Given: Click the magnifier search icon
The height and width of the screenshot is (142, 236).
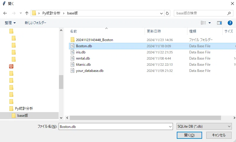Looking at the screenshot, I should coord(229,13).
